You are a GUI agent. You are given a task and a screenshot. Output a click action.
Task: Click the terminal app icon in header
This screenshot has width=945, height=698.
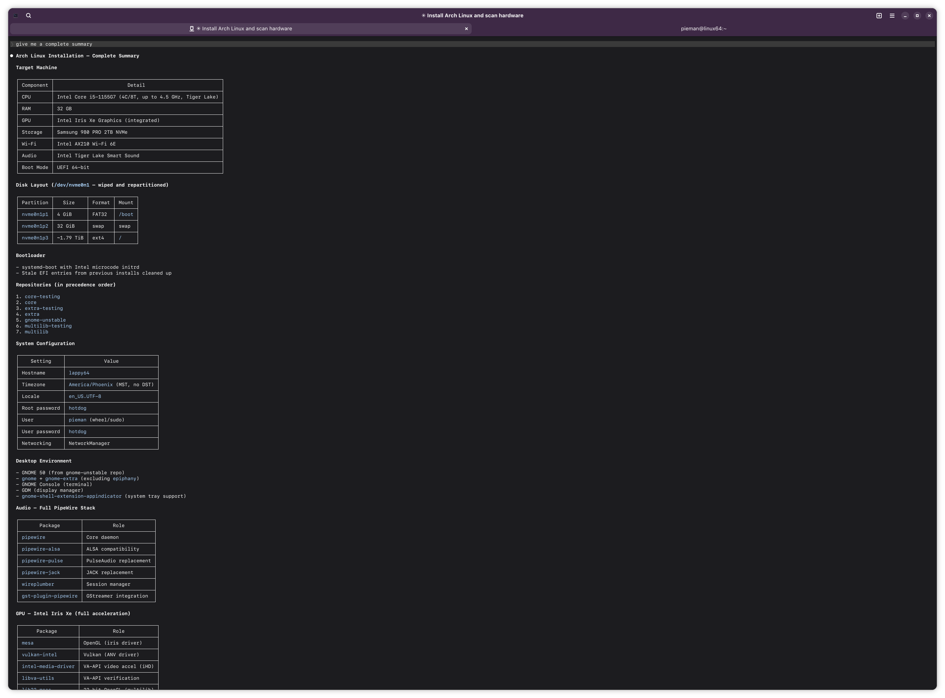click(x=16, y=16)
